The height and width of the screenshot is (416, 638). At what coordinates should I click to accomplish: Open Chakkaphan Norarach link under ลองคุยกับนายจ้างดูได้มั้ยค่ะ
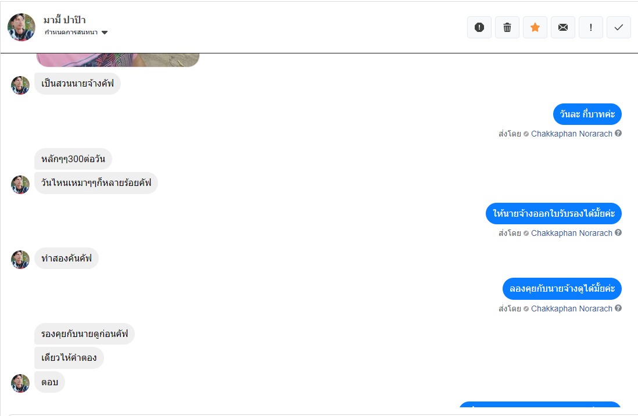tap(571, 309)
